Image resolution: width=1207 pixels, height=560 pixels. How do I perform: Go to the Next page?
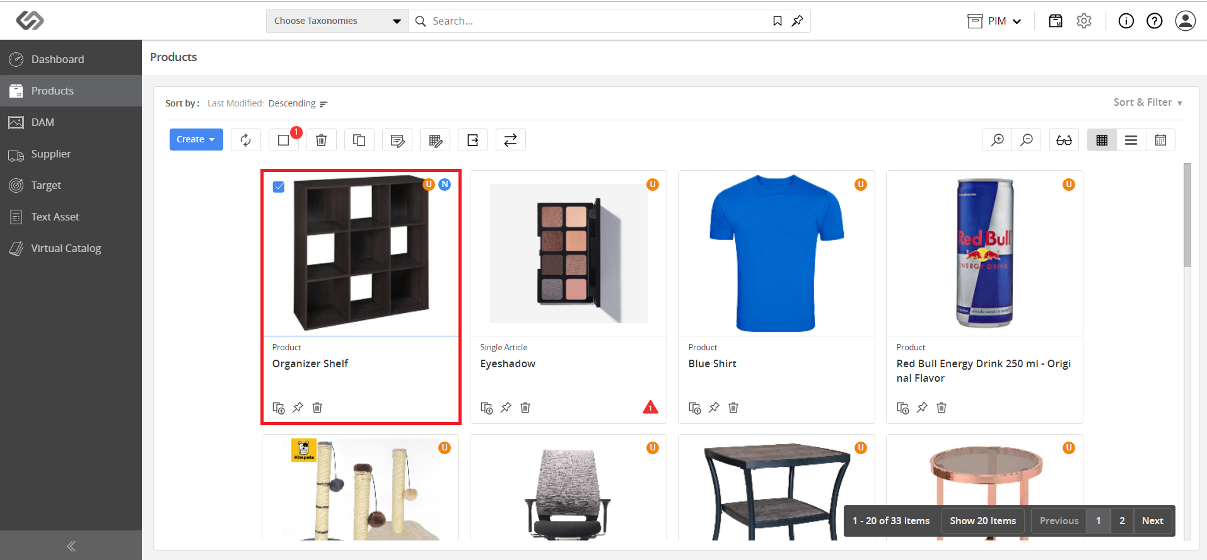(x=1153, y=521)
